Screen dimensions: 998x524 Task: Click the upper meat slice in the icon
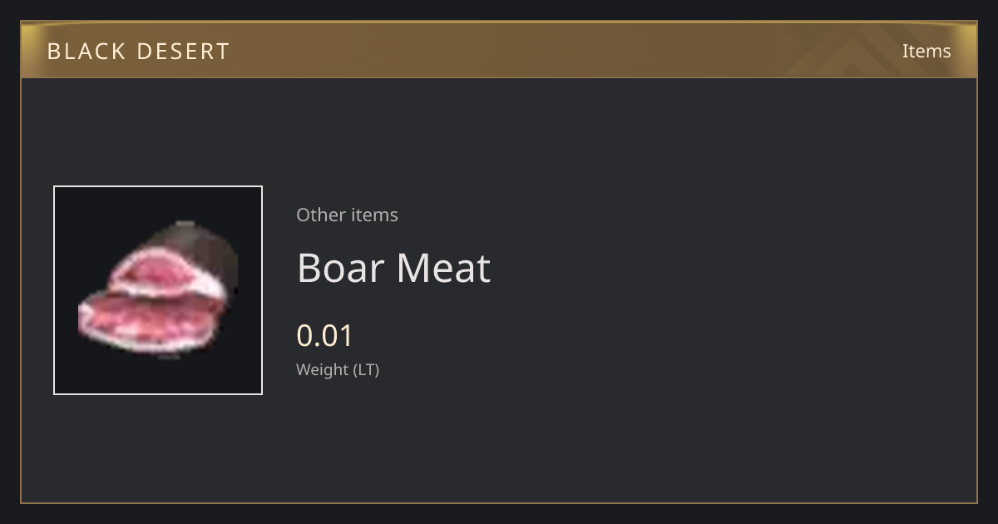(x=166, y=273)
